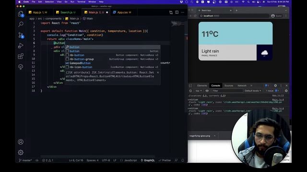Open the Accounts icon in activity bar

point(21,142)
